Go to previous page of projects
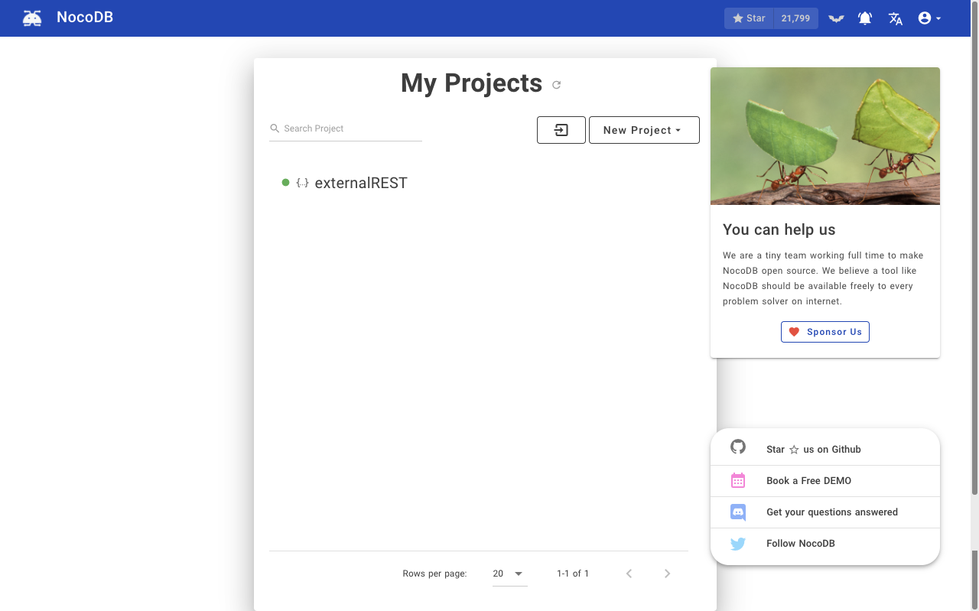The width and height of the screenshot is (979, 611). [x=629, y=574]
